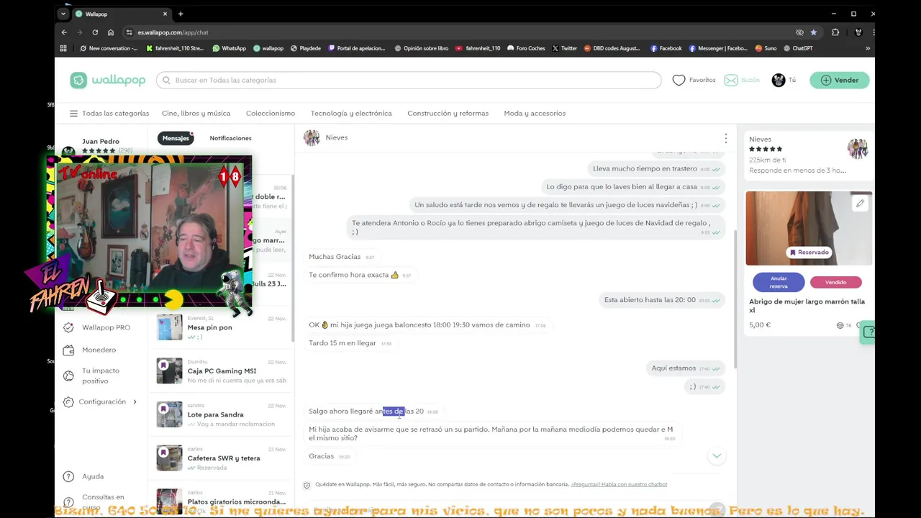921x518 pixels.
Task: Open the Buzón mailbox
Action: pos(742,80)
